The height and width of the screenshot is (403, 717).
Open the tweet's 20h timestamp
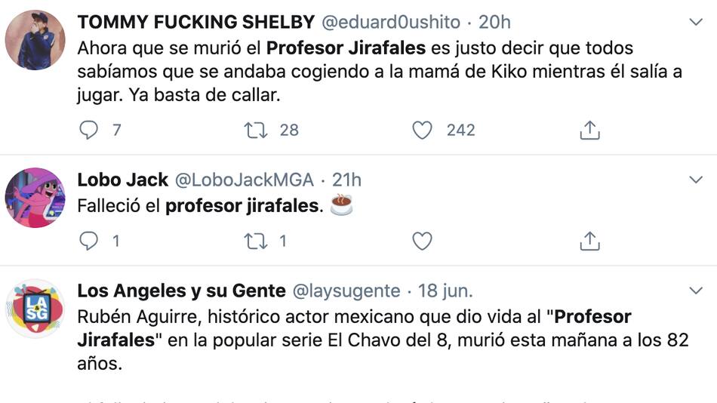[494, 23]
